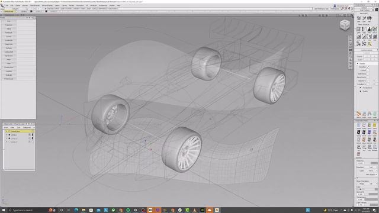Screen dimensions: 379x213
Task: Open the Limit dropdown set to None
Action: 371,171
